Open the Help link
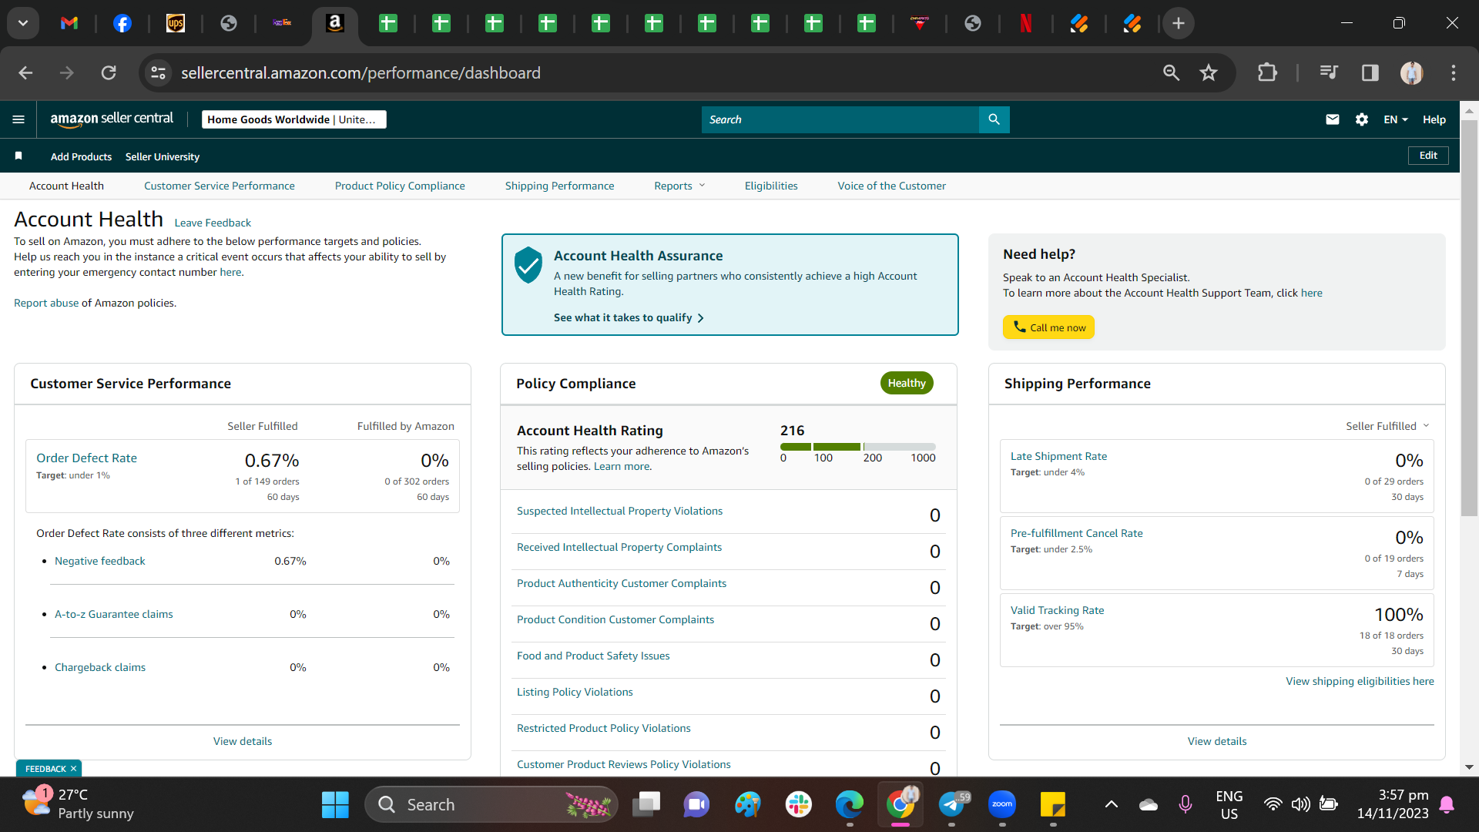The image size is (1479, 832). click(x=1434, y=119)
